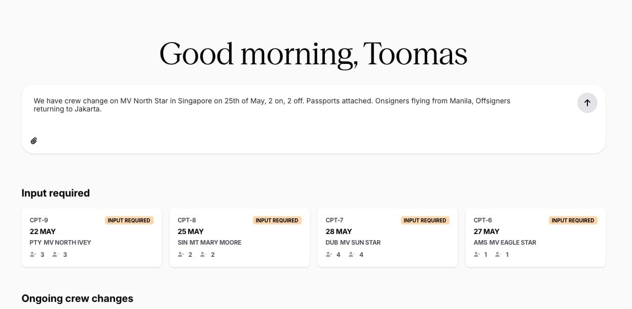Open the MT MARY MOORE vessel name
The width and height of the screenshot is (632, 309).
tap(215, 243)
